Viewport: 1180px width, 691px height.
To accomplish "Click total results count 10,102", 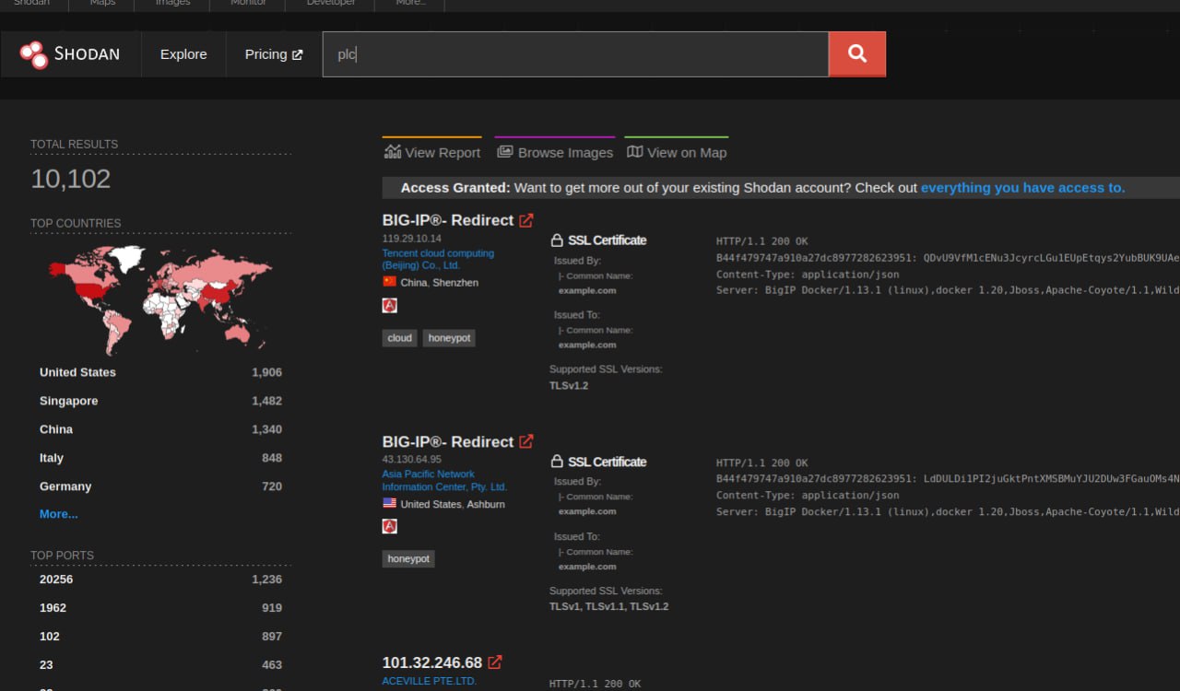I will (71, 179).
